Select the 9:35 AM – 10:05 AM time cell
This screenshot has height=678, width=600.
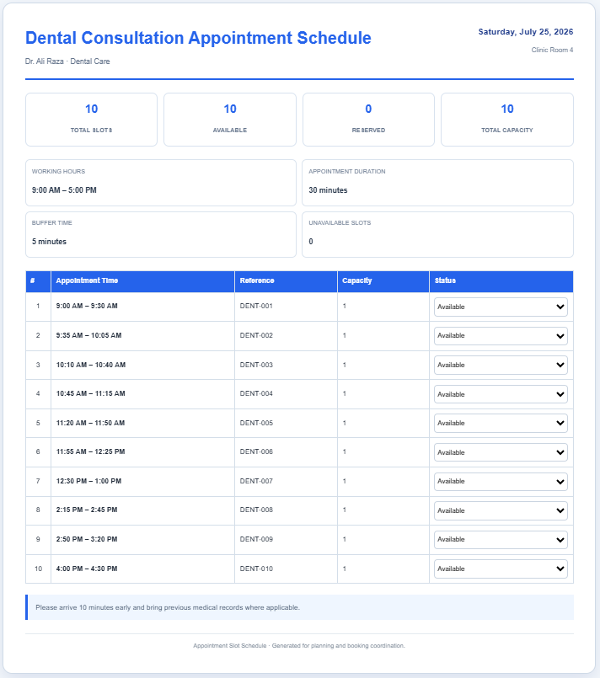(x=142, y=335)
